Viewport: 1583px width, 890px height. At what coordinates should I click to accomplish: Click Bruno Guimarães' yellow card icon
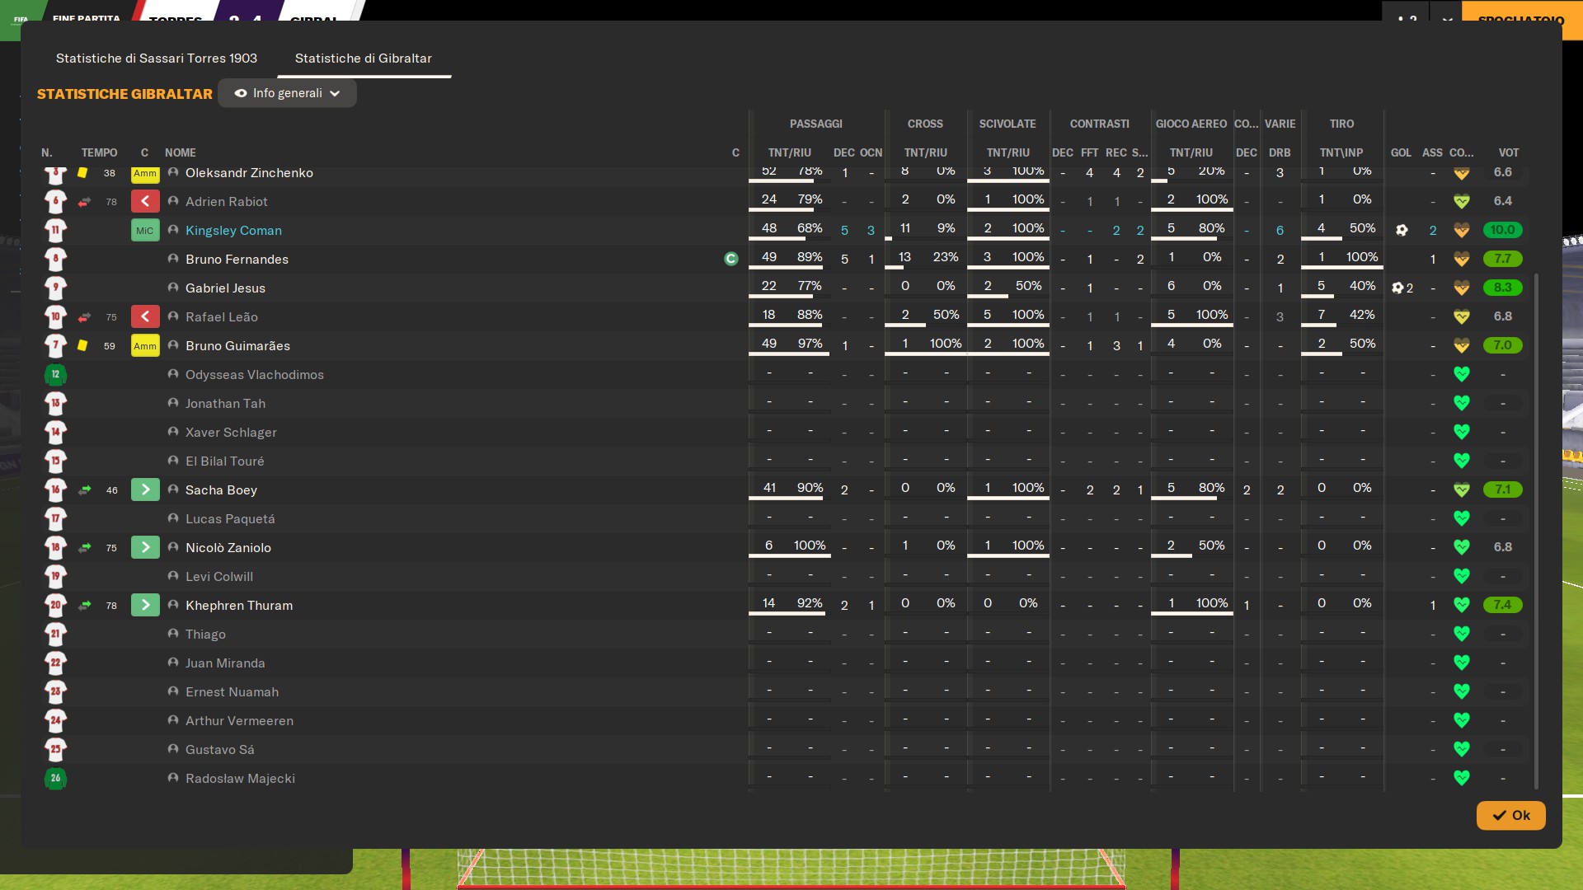click(x=82, y=345)
